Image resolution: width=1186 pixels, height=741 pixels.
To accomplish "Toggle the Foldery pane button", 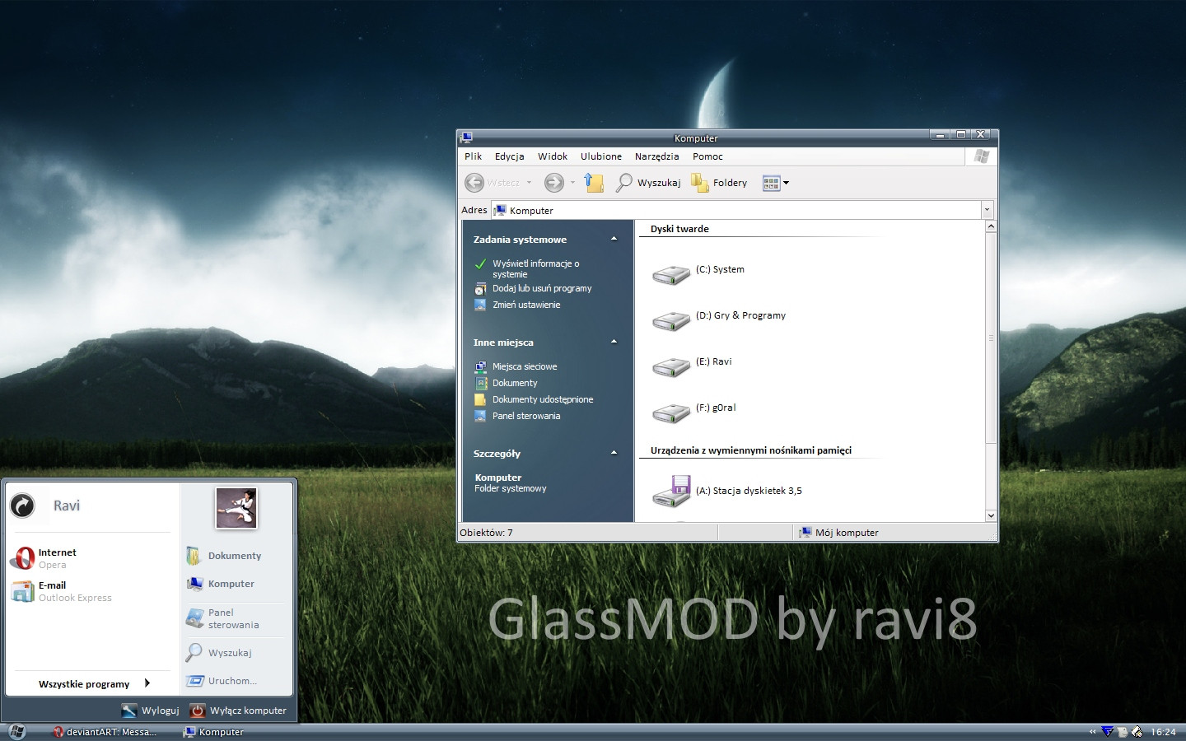I will coord(719,183).
